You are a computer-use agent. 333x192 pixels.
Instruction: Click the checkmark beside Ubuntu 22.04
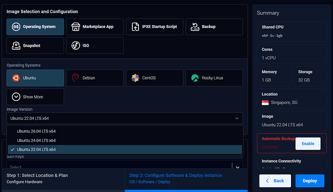pos(13,150)
